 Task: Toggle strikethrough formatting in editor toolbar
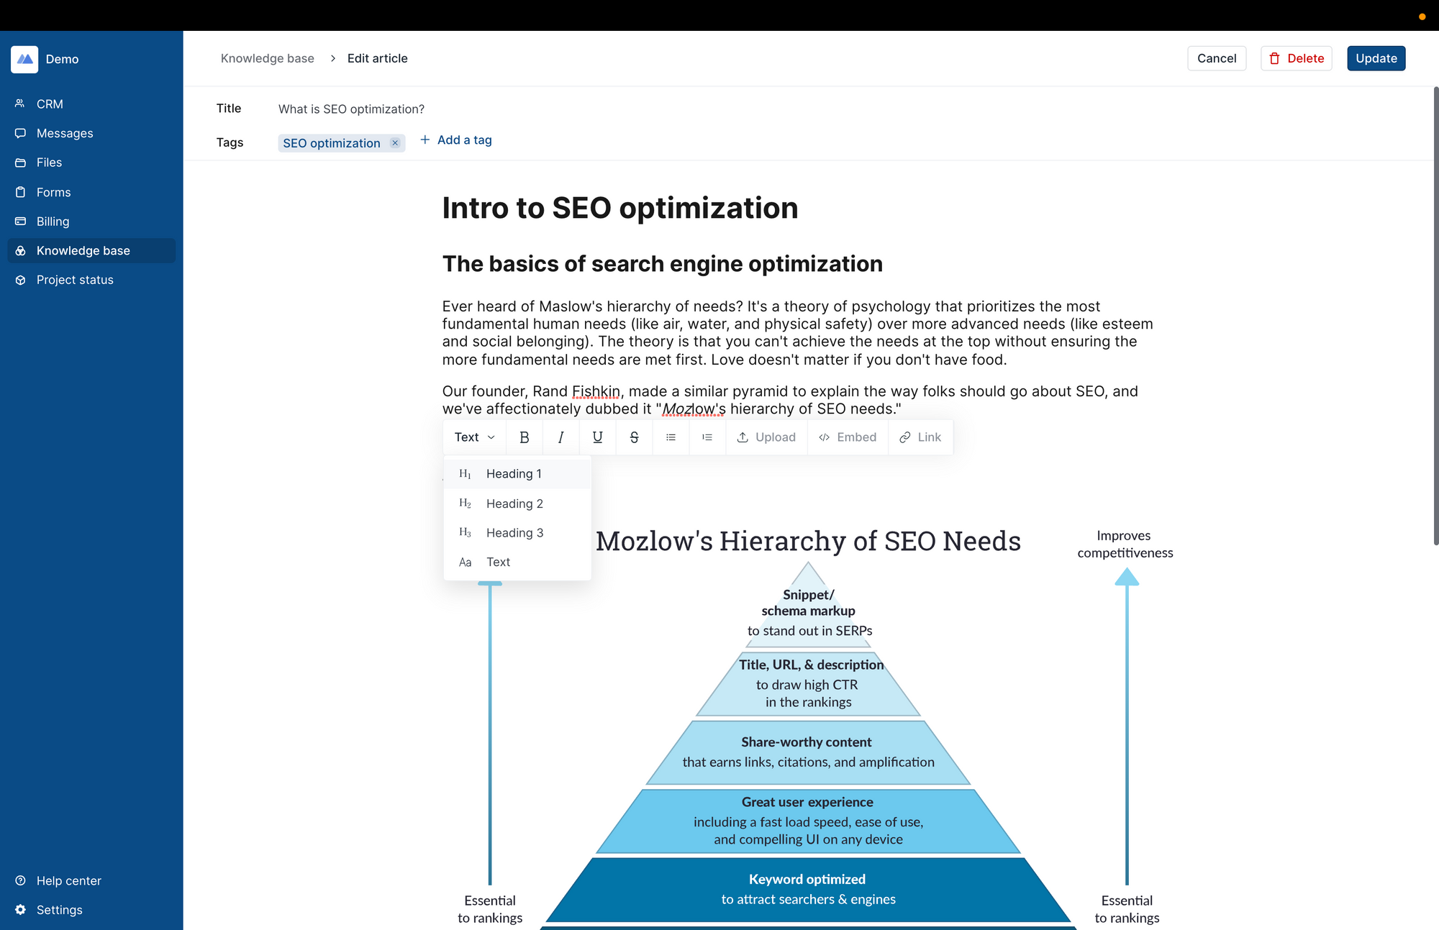[x=634, y=437]
